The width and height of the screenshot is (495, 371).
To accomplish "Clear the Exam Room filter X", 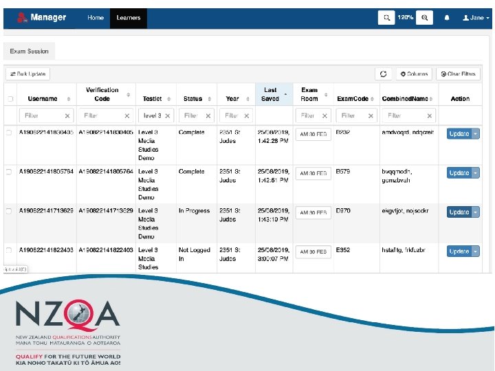I will click(324, 116).
